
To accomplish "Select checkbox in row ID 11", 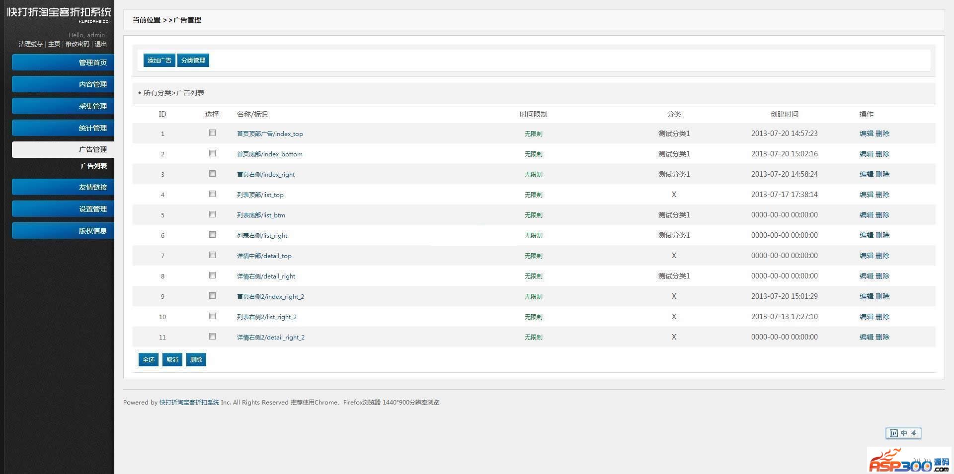I will coord(212,337).
